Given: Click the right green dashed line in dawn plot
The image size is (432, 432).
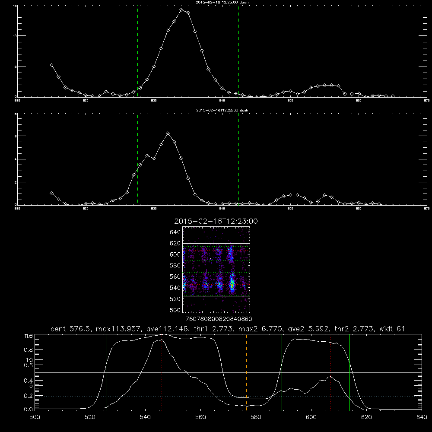Looking at the screenshot, I should (238, 51).
